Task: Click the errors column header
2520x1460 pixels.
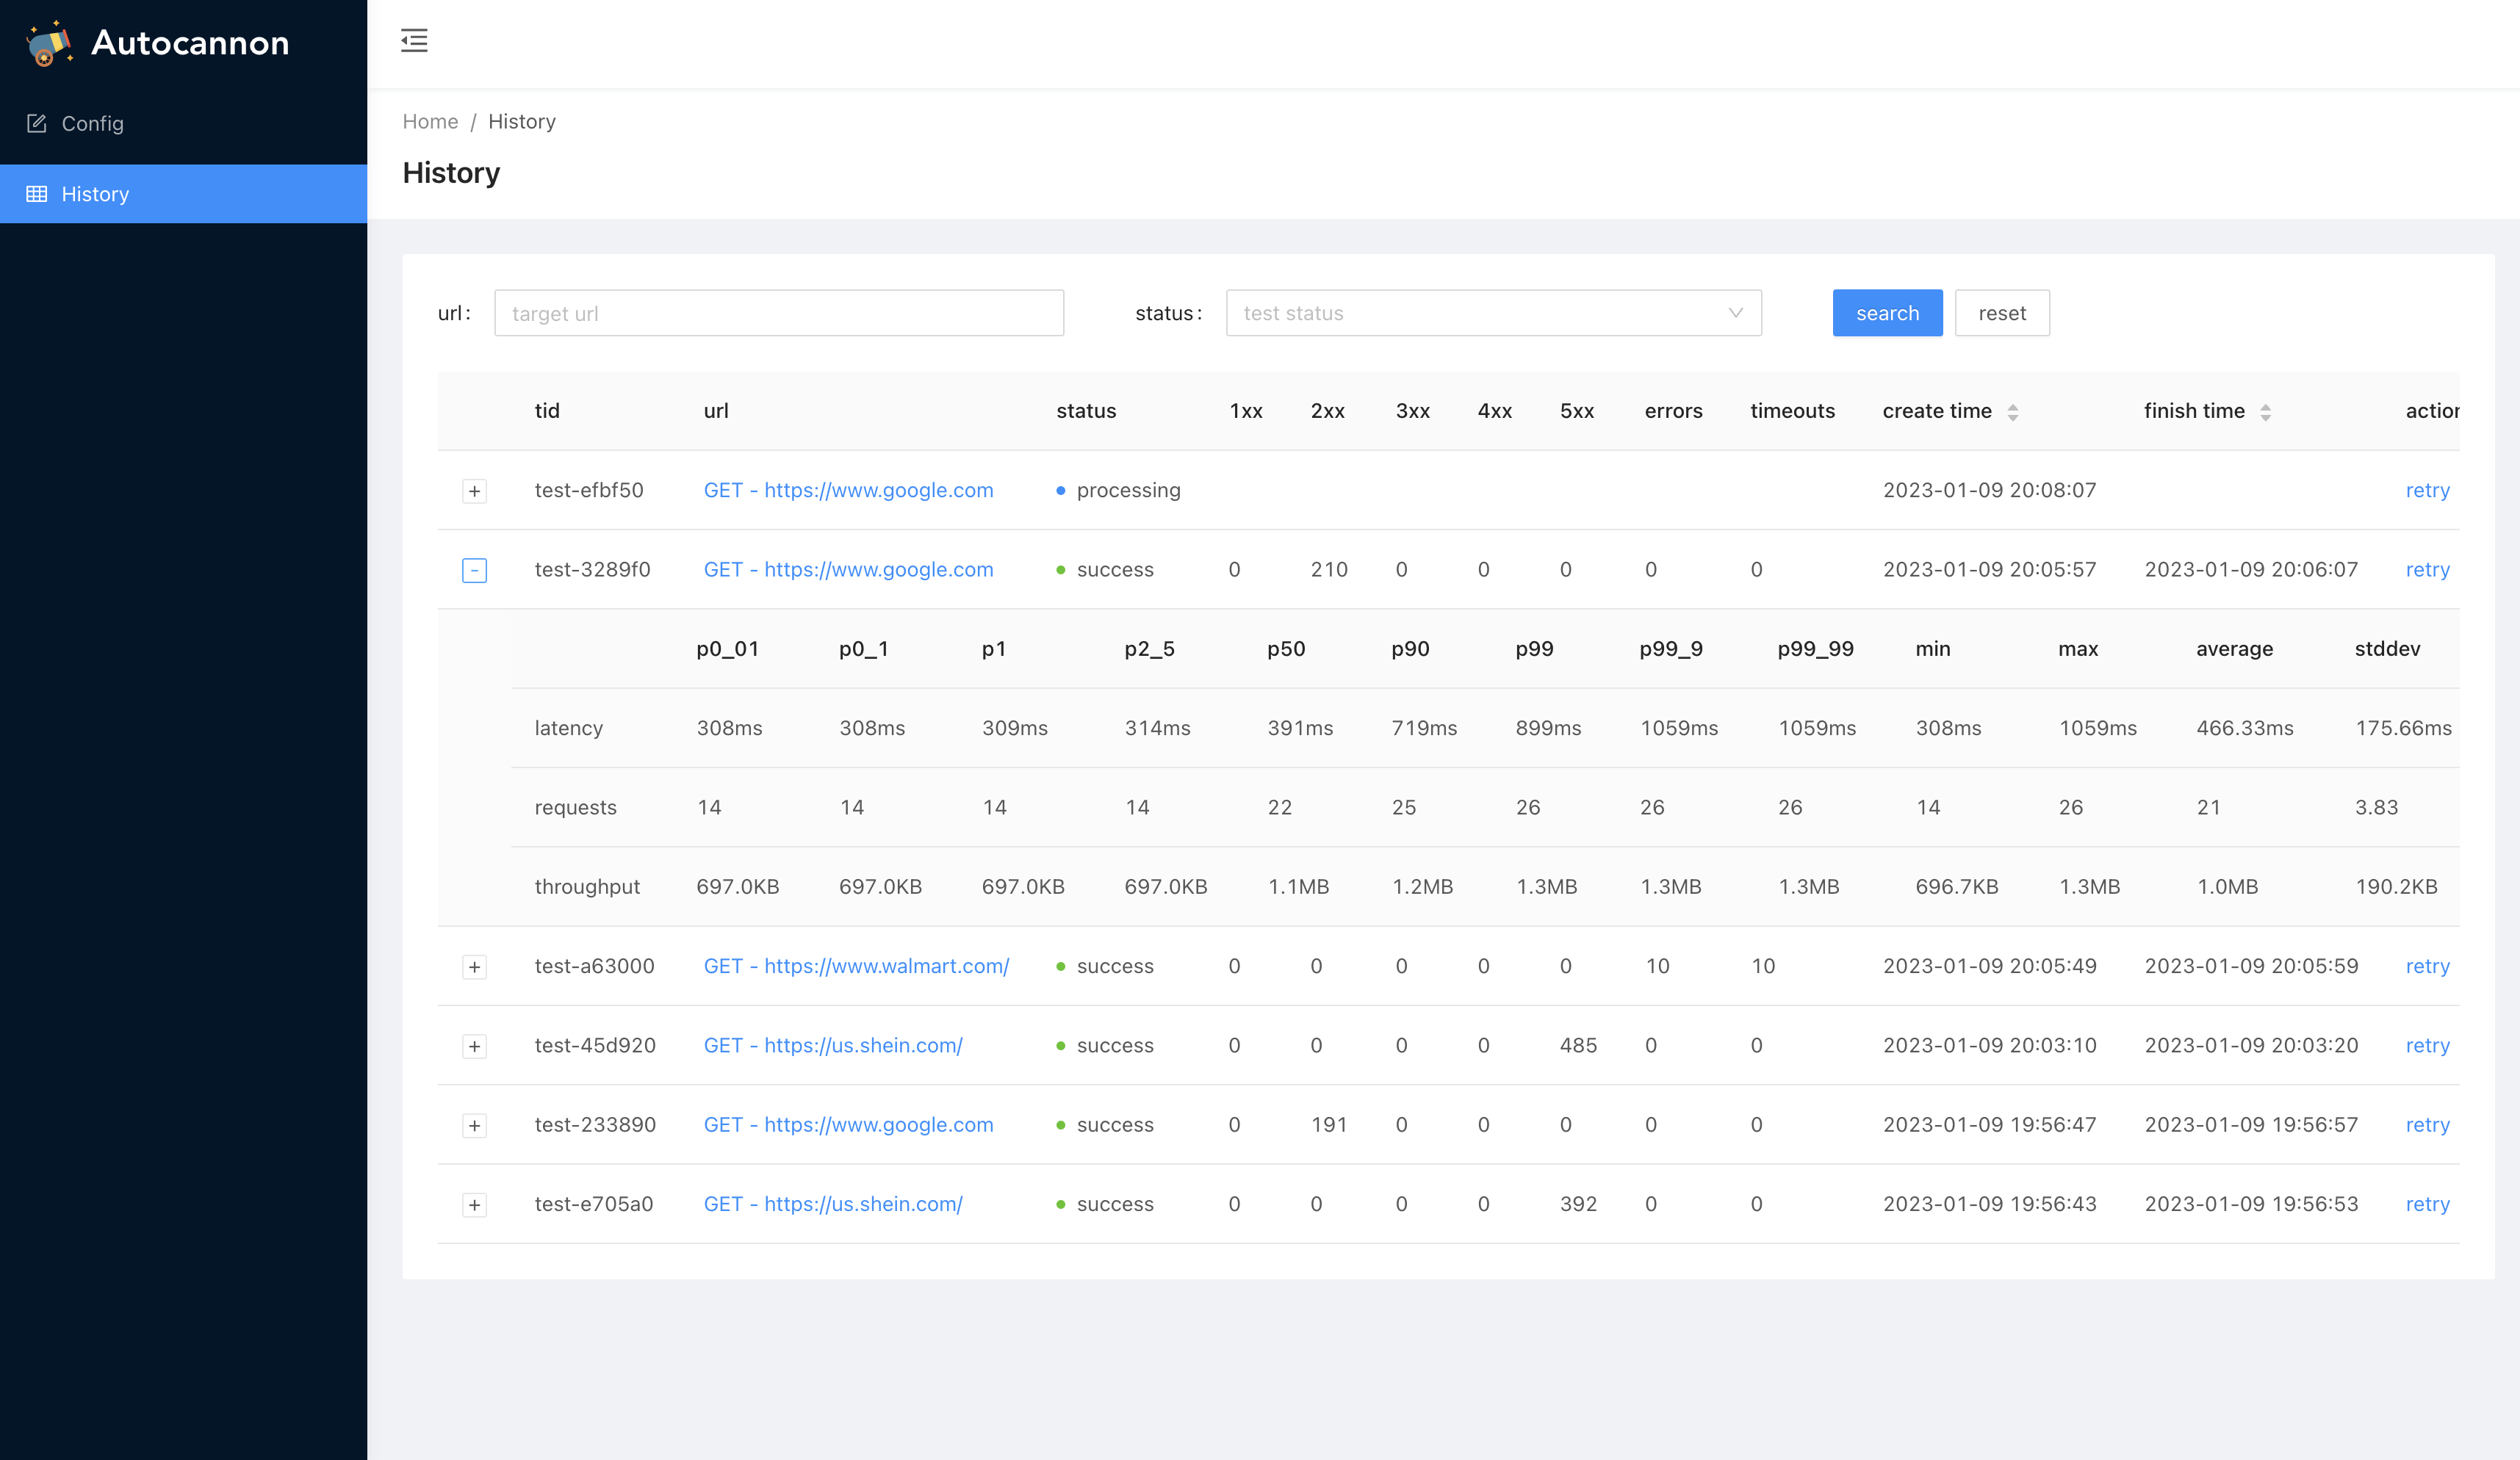Action: (1673, 411)
